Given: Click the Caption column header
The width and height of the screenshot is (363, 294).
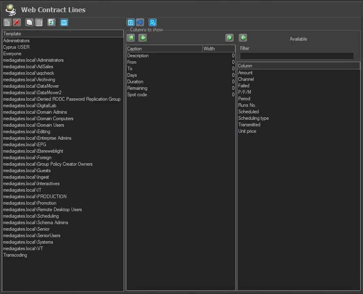Looking at the screenshot, I should tap(164, 49).
